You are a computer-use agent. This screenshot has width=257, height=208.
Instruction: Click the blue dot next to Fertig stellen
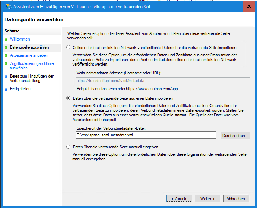[x=6, y=89]
